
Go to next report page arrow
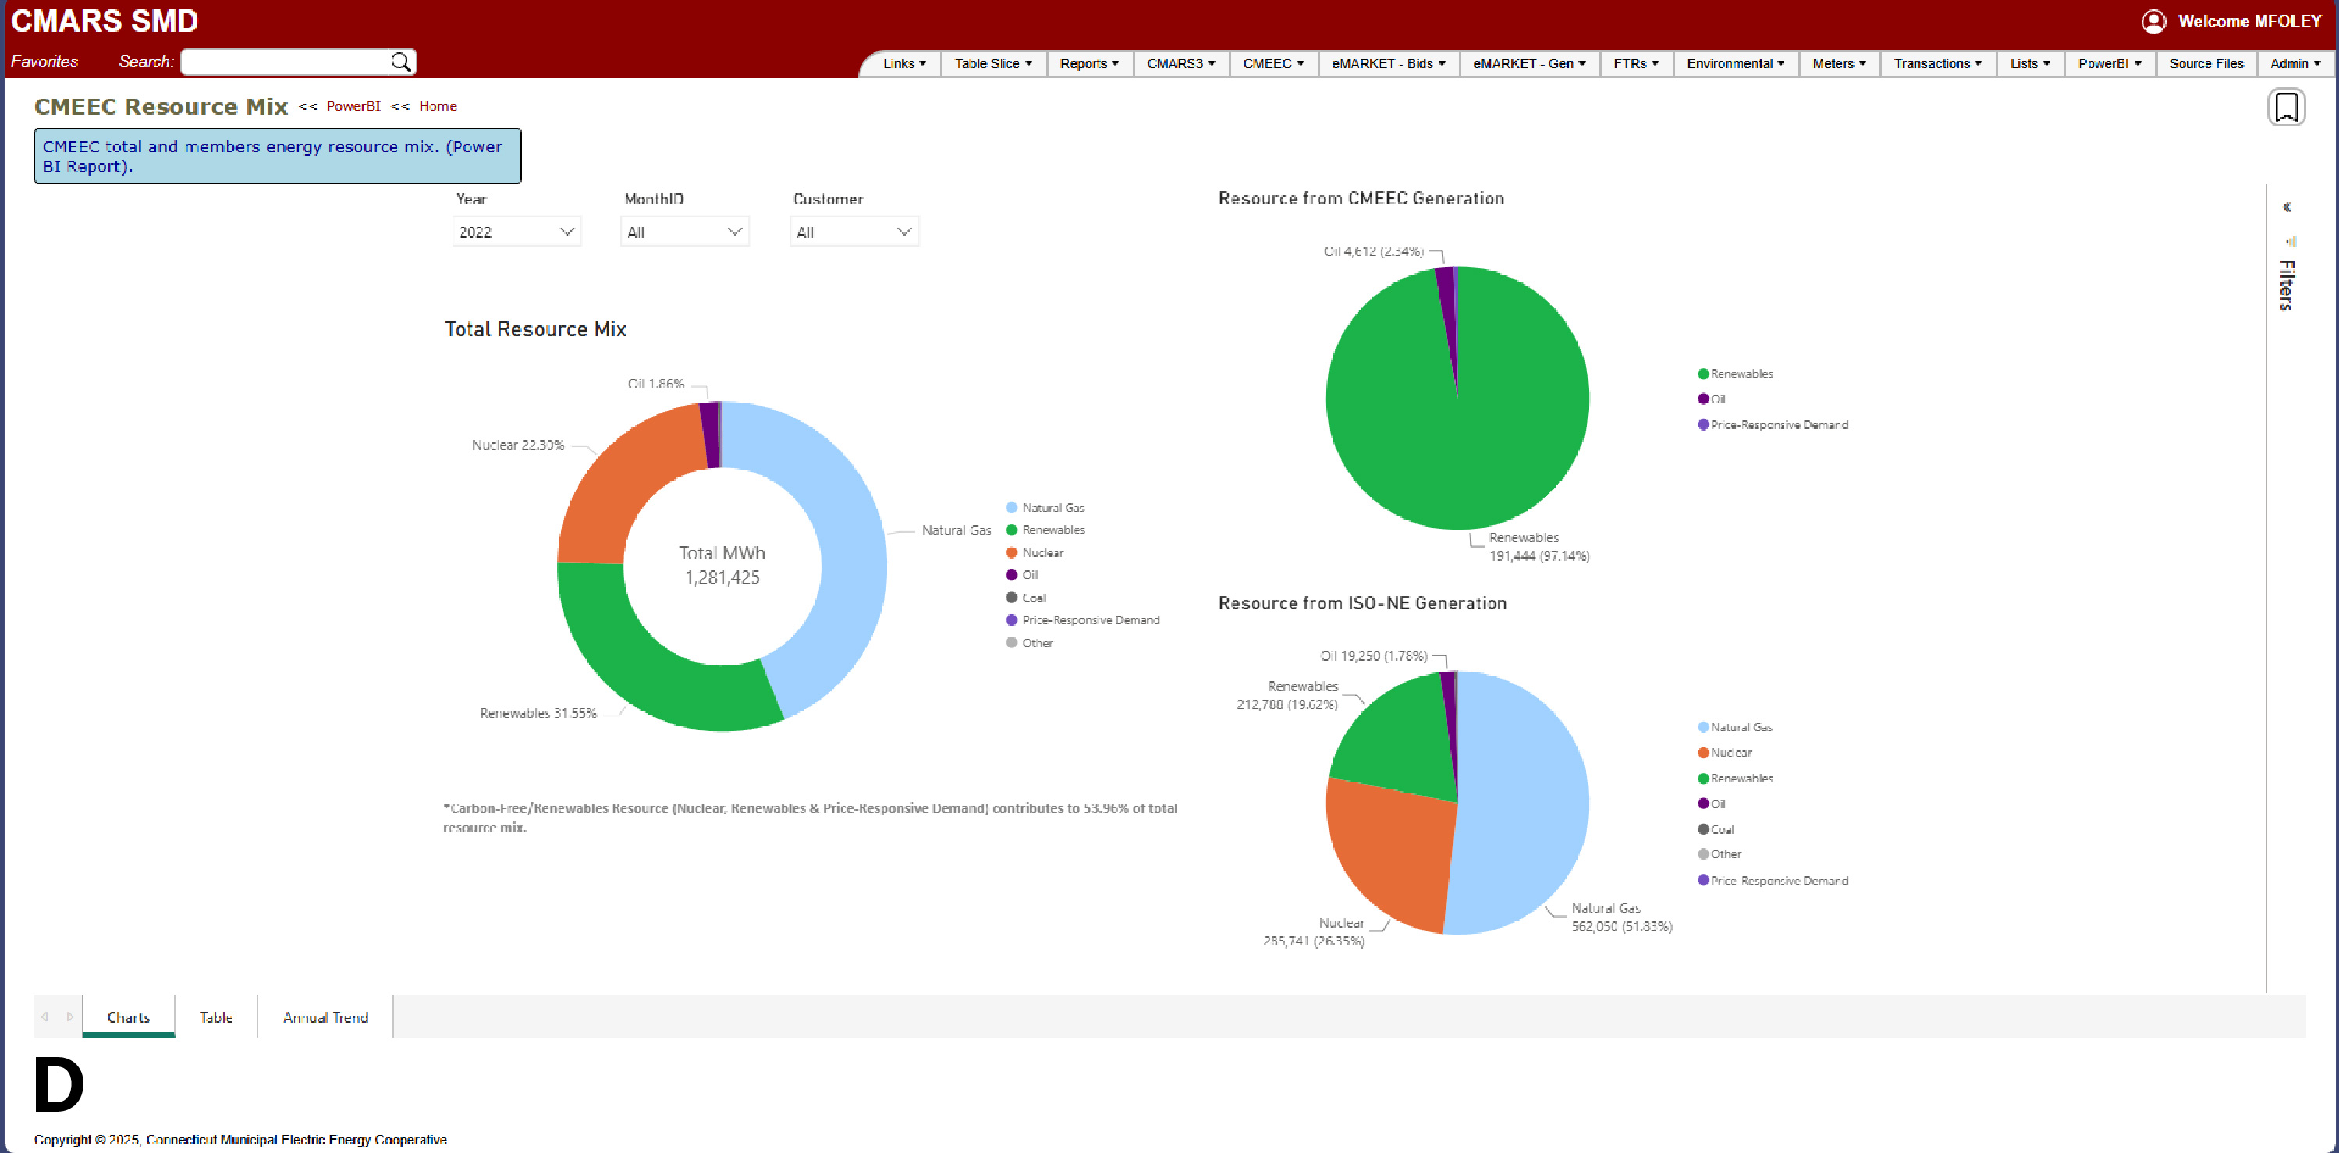tap(70, 1016)
